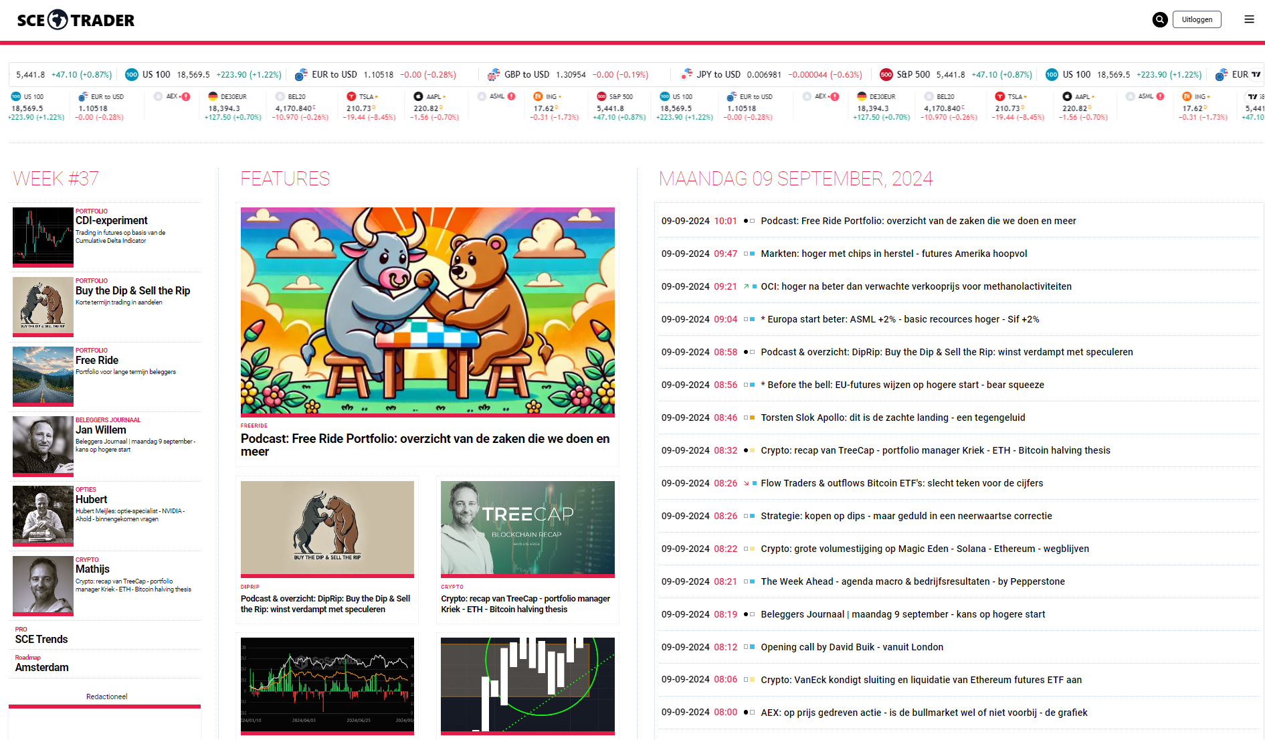Open the Markten: hoger met chips news item
Screen dimensions: 1265x740
click(x=894, y=254)
